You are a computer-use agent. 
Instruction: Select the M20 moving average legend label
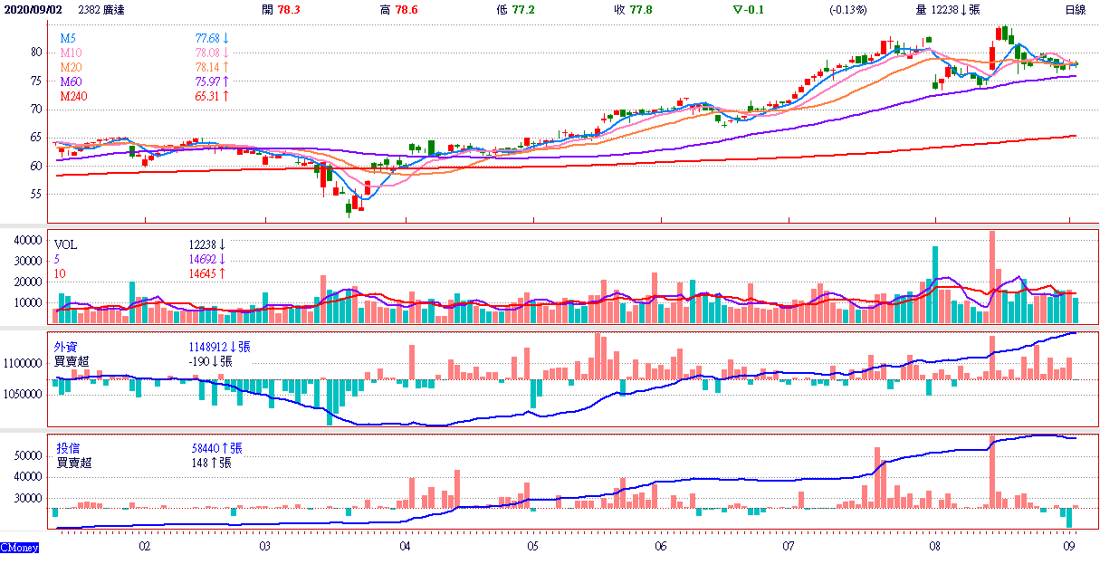71,67
